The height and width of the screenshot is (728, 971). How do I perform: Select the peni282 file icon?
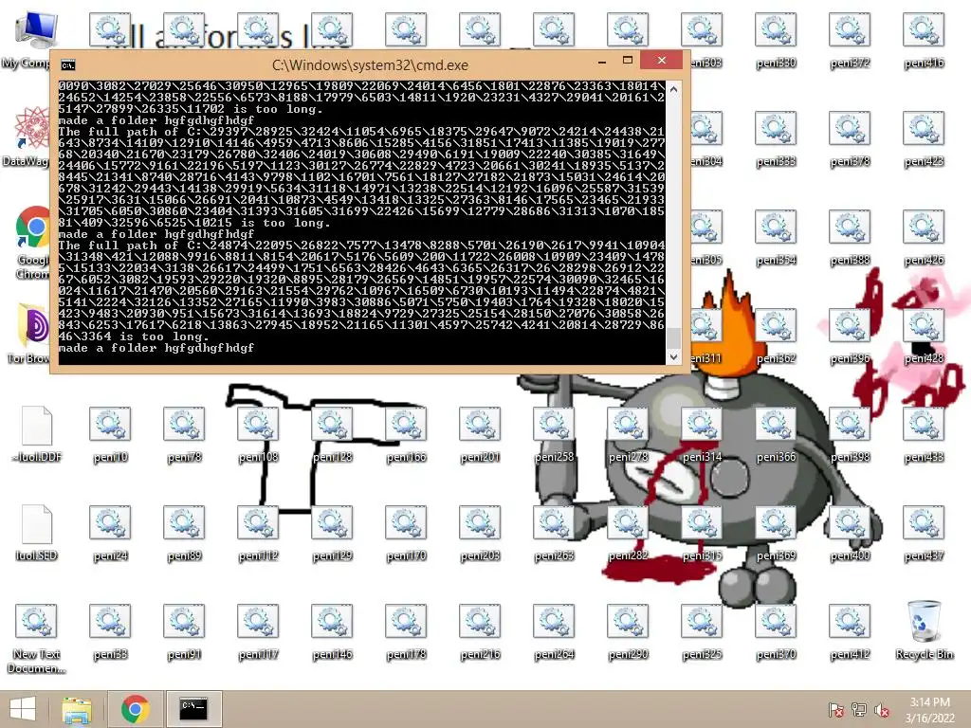[628, 533]
